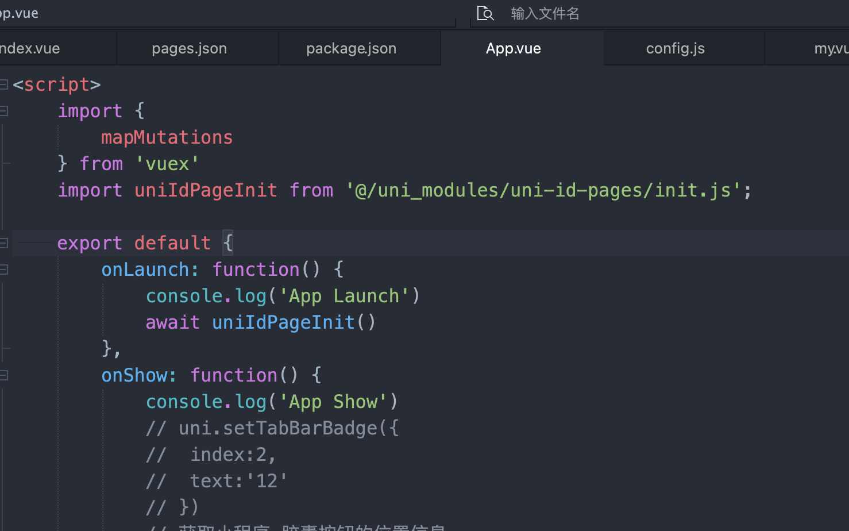Collapse the script tag fold marker

pyautogui.click(x=4, y=85)
